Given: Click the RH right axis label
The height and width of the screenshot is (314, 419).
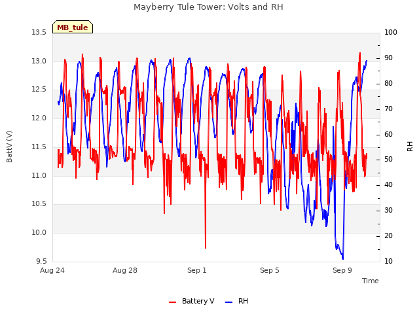Looking at the screenshot, I should 410,147.
